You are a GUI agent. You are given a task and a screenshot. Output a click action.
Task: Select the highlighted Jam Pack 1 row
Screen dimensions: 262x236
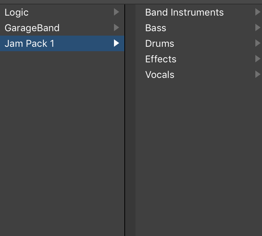30,43
